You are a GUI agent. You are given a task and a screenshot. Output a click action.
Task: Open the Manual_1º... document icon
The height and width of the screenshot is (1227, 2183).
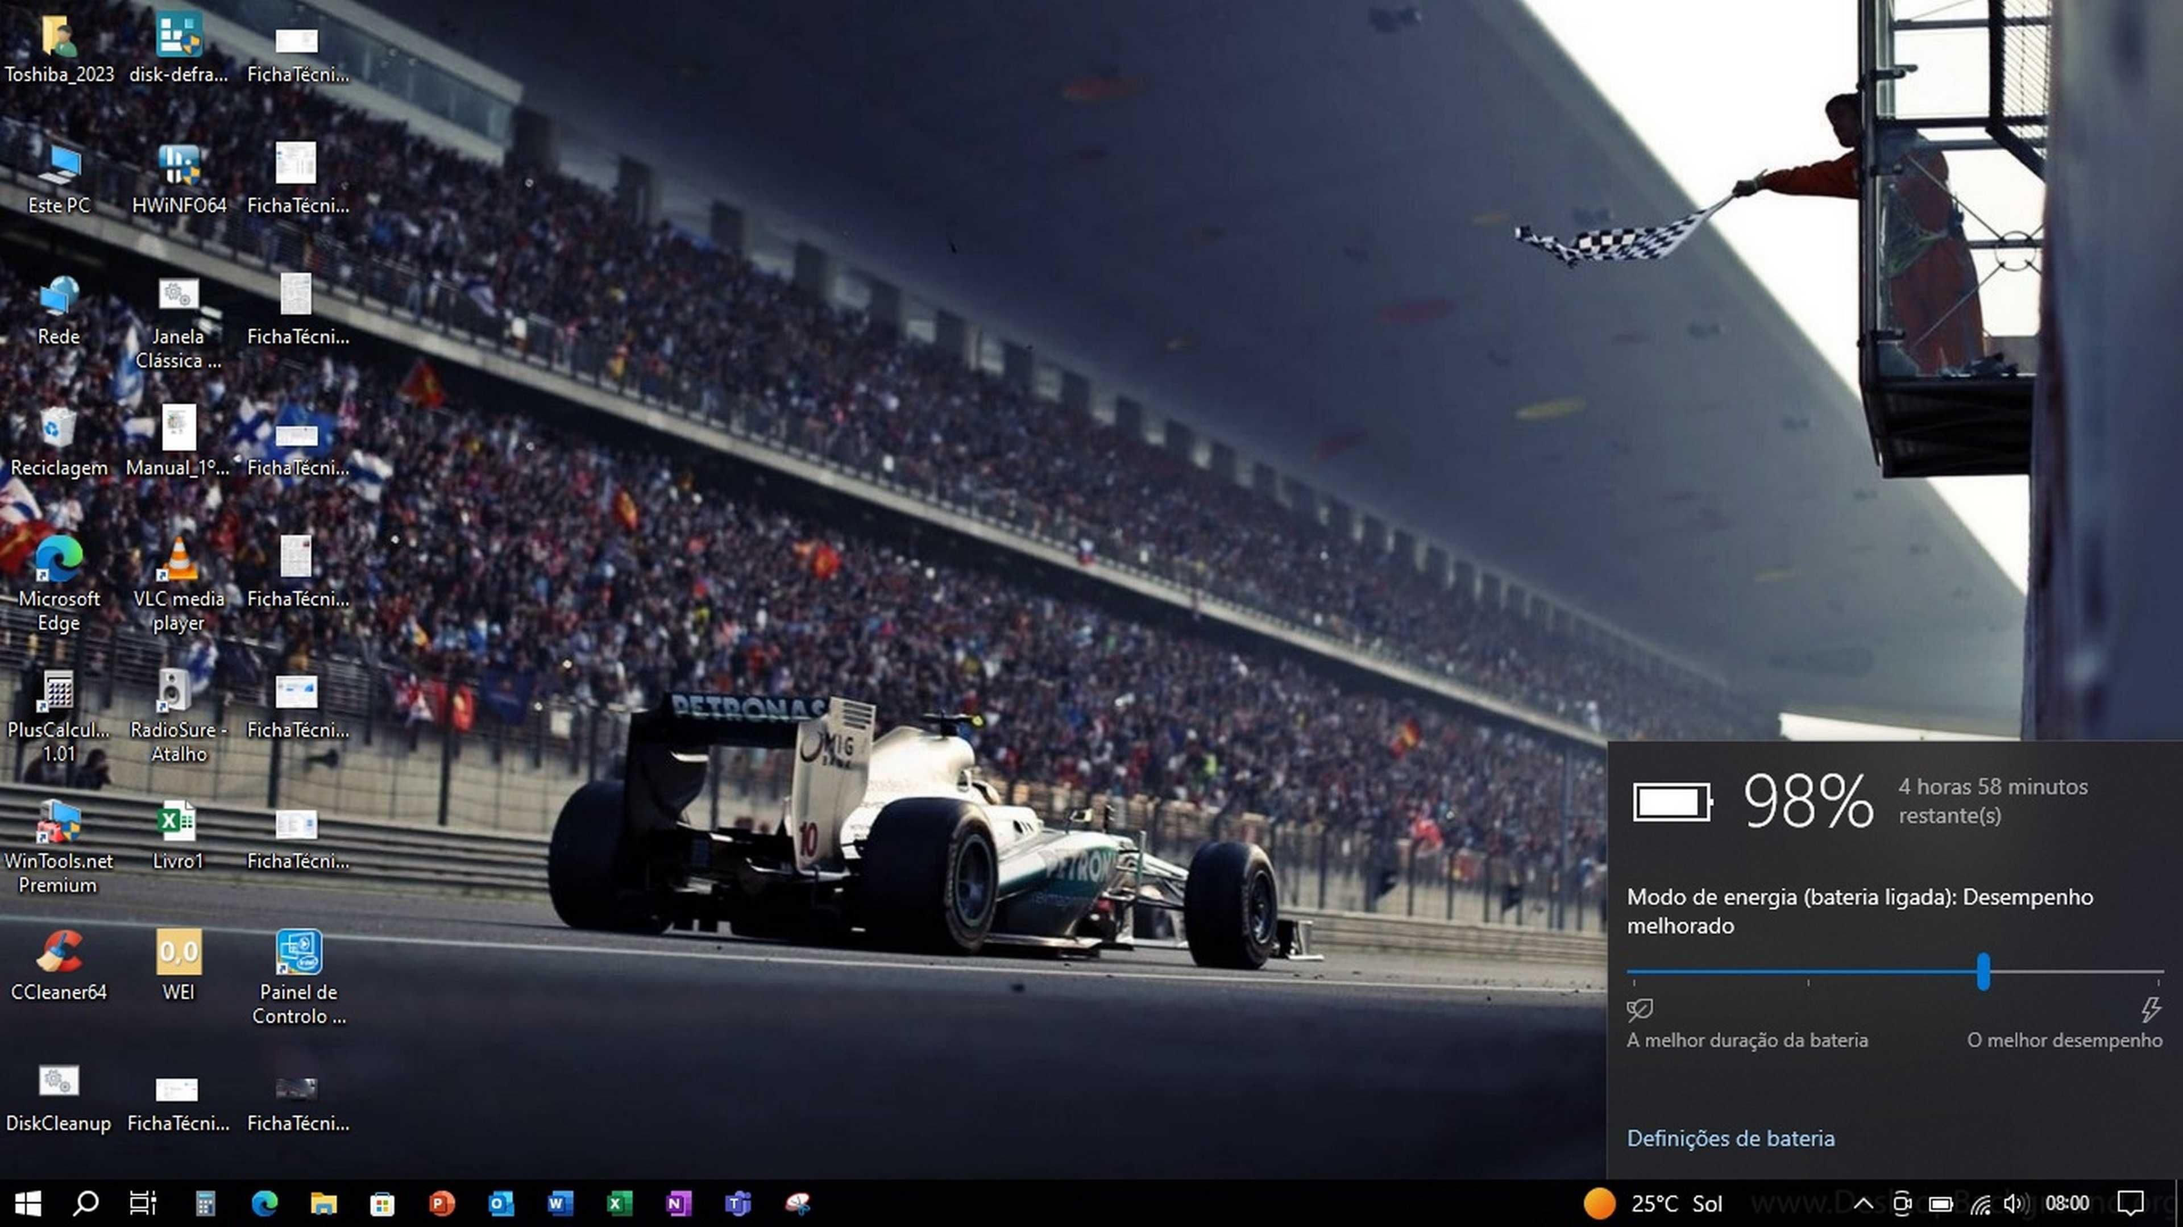[178, 442]
